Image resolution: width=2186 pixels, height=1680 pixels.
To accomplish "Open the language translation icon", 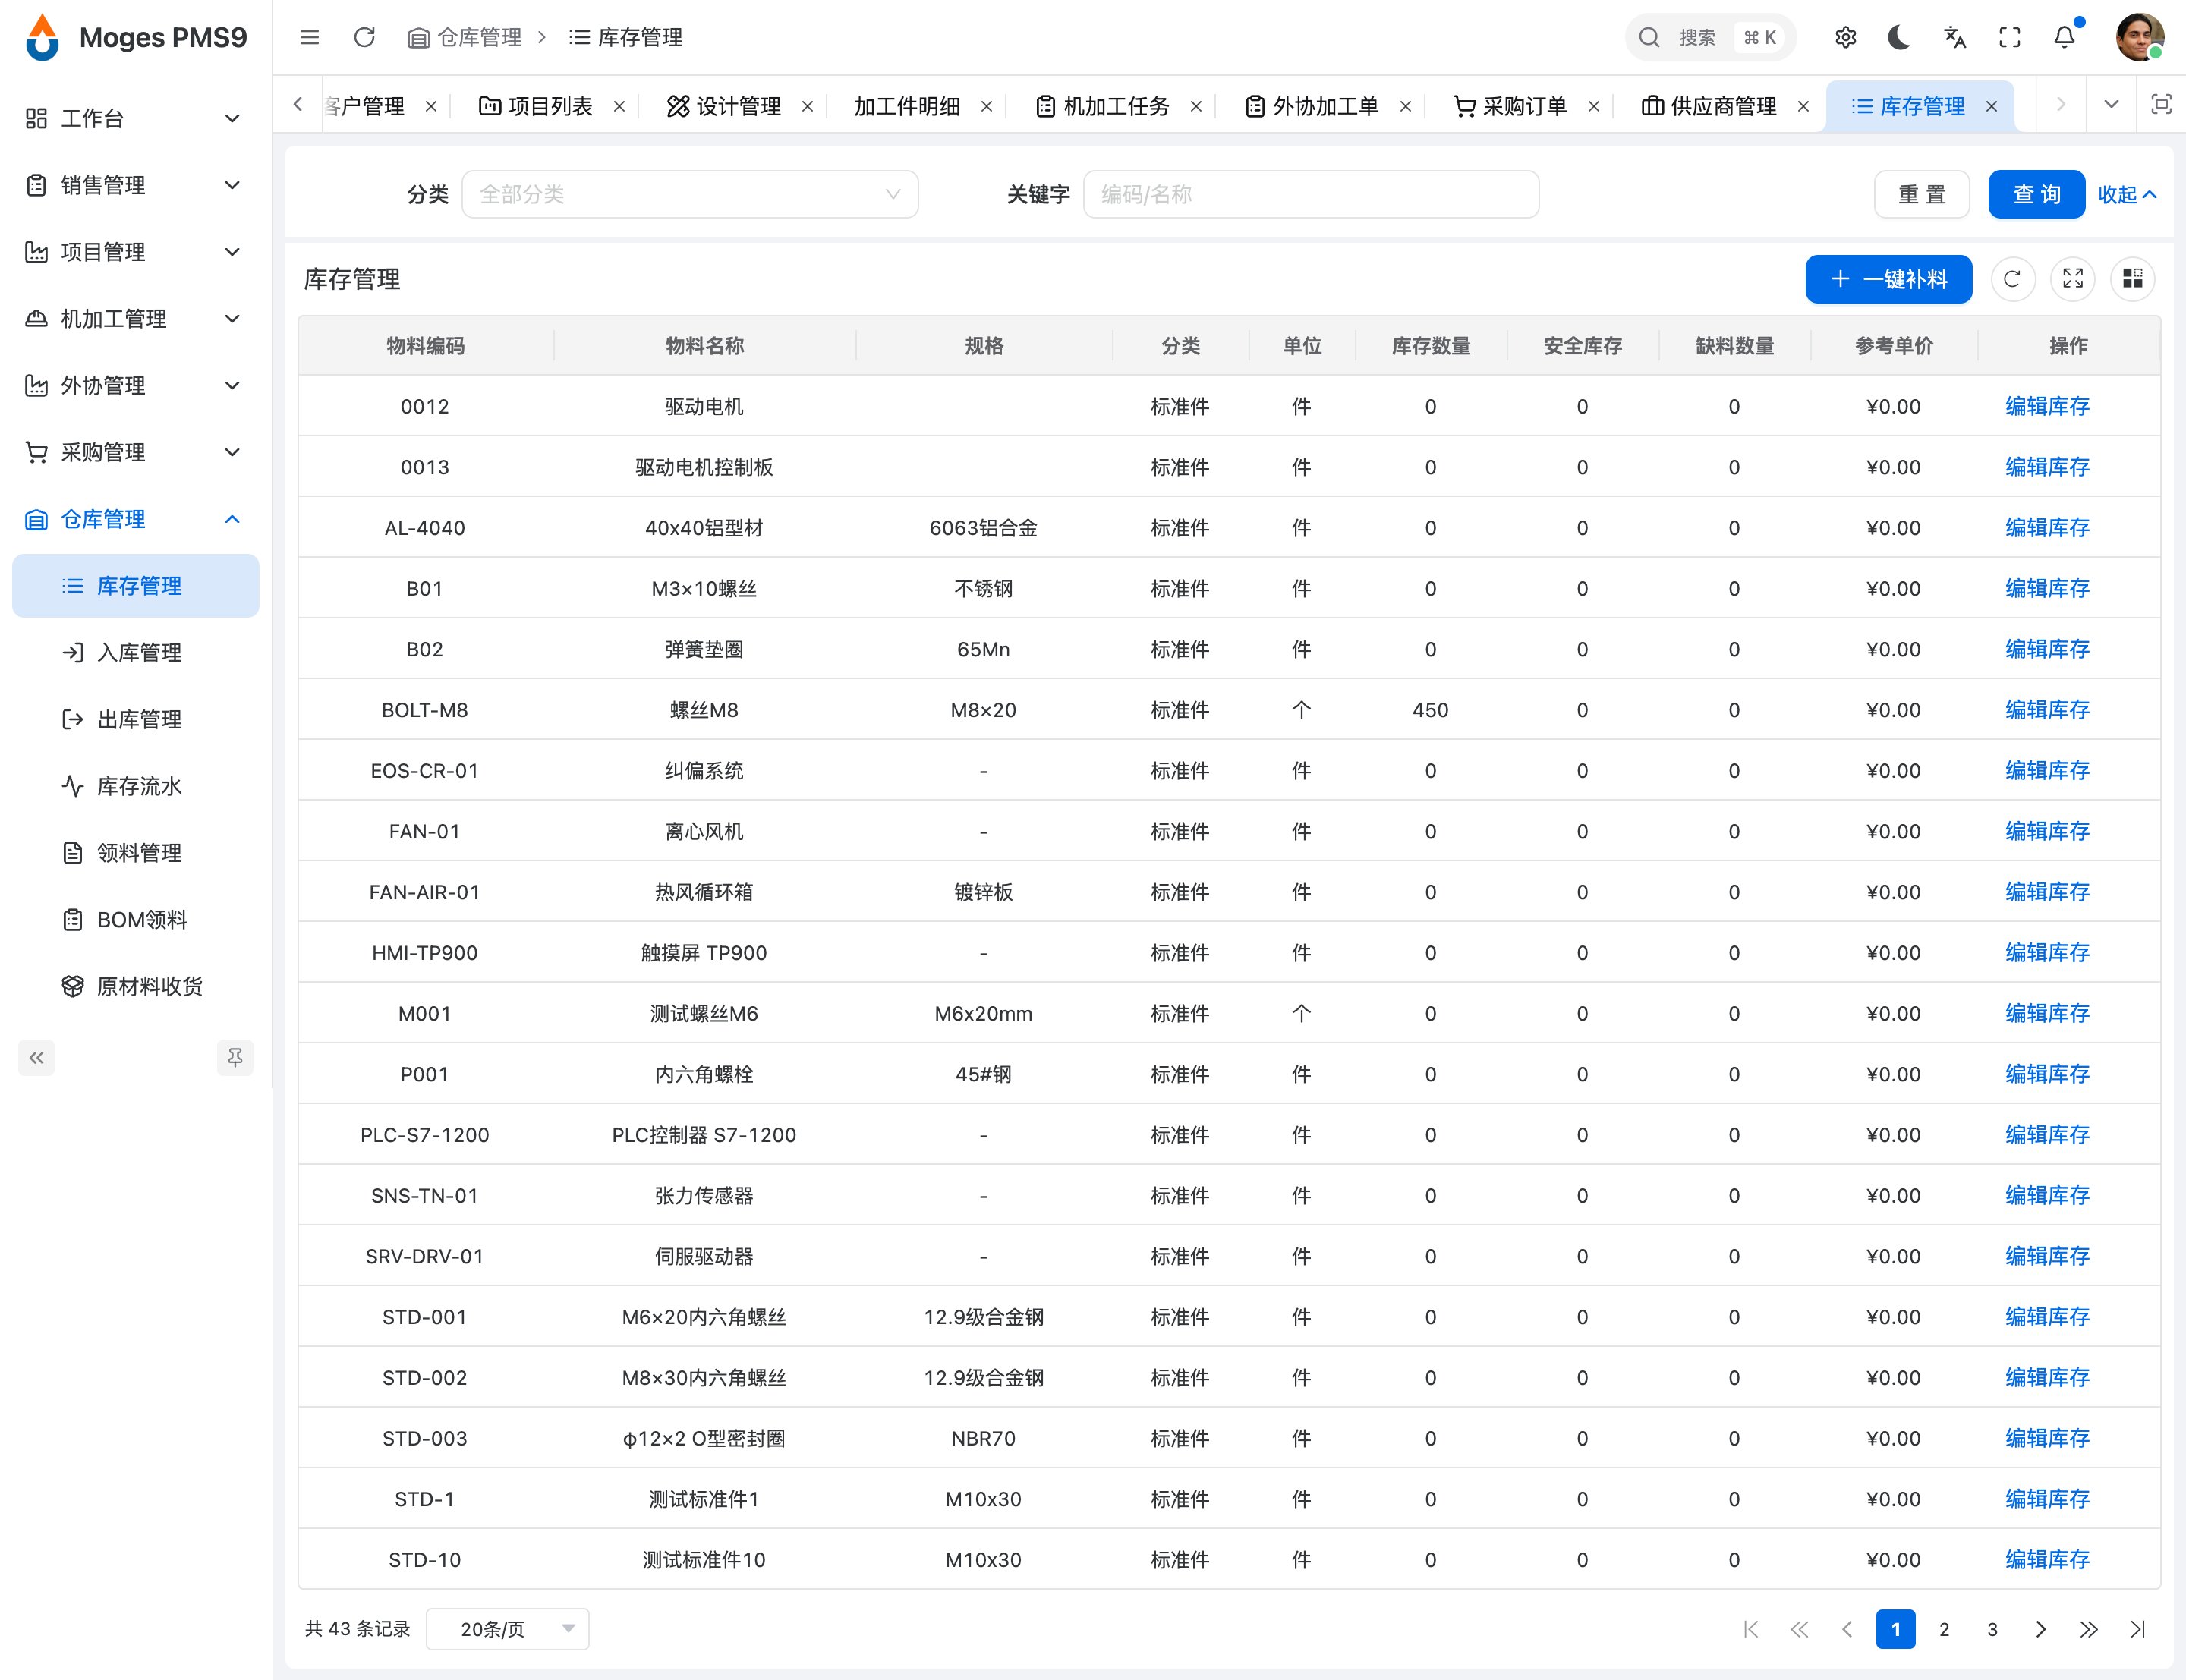I will click(x=1954, y=38).
